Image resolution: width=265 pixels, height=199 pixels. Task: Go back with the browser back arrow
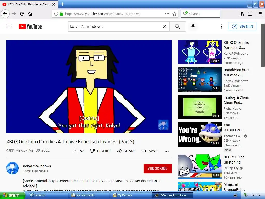(5, 14)
